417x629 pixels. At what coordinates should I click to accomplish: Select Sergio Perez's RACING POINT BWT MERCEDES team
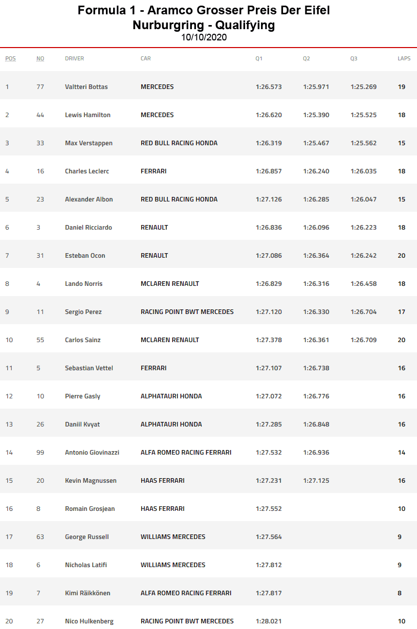tap(187, 312)
